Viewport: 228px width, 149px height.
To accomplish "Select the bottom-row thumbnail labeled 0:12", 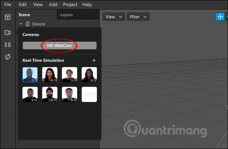I will tap(30, 94).
